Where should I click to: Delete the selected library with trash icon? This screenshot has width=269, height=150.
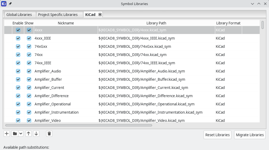49,134
